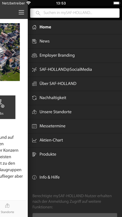The image size is (122, 217).
Task: Open Produkte menu entry
Action: click(75, 154)
